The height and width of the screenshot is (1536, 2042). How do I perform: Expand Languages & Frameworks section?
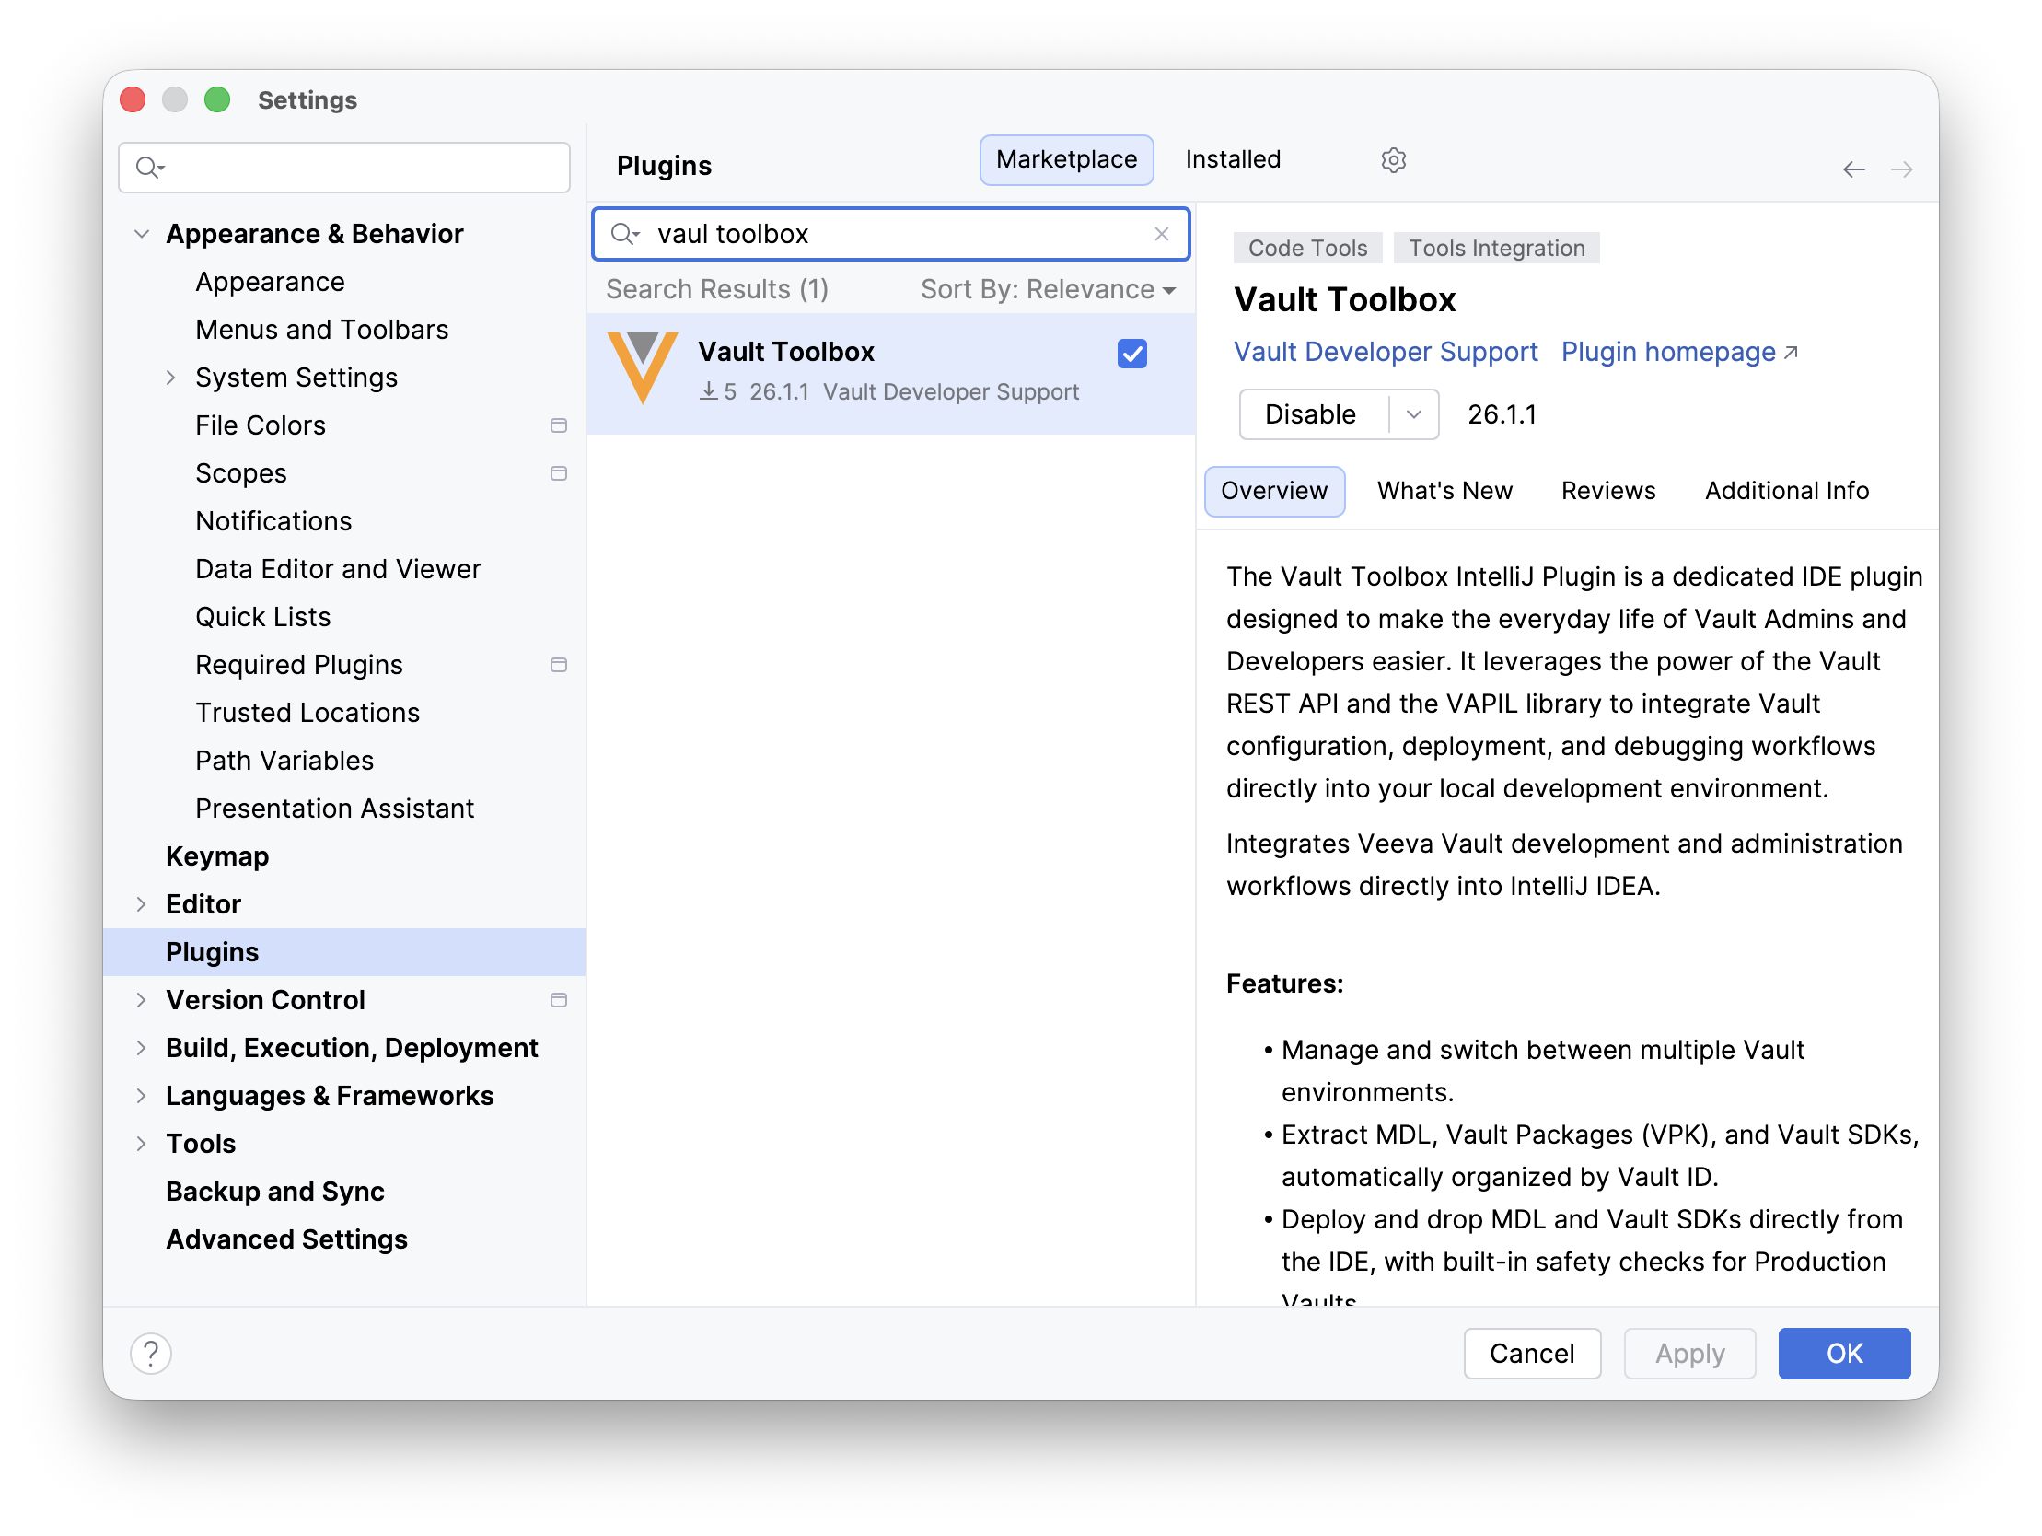[x=141, y=1097]
